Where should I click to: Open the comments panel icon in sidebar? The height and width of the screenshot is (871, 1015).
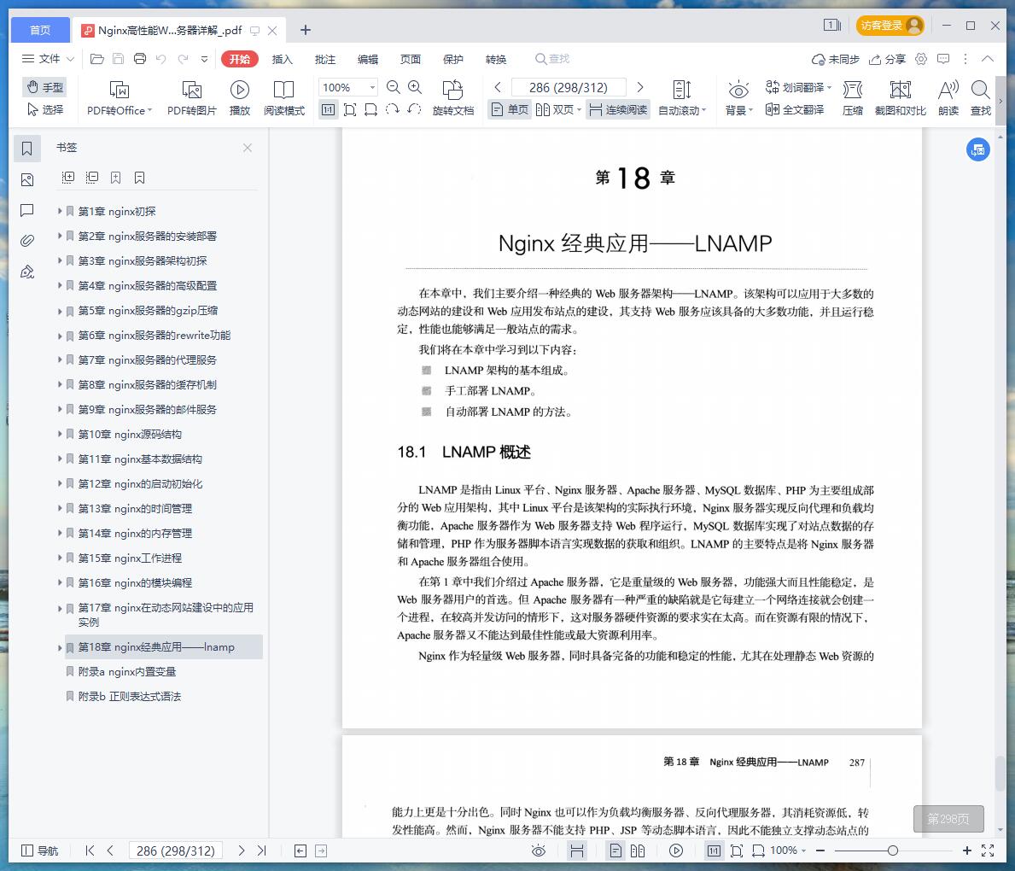27,210
